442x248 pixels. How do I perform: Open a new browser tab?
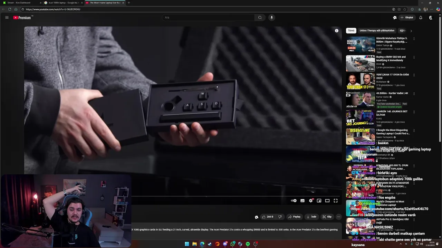[x=129, y=3]
